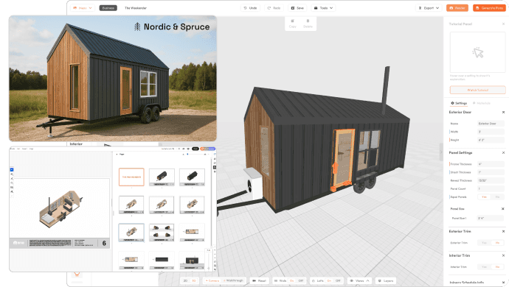Select the cover page thumbnail in plans window

coord(131,177)
